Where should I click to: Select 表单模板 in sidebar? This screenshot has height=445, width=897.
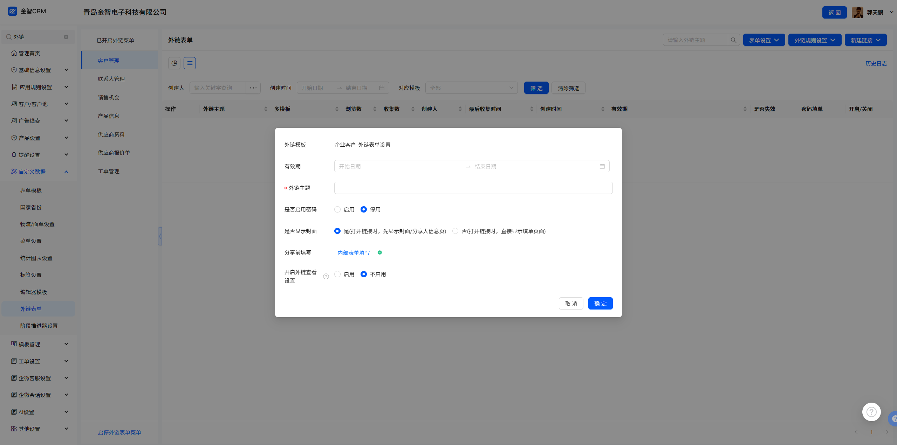tap(31, 190)
